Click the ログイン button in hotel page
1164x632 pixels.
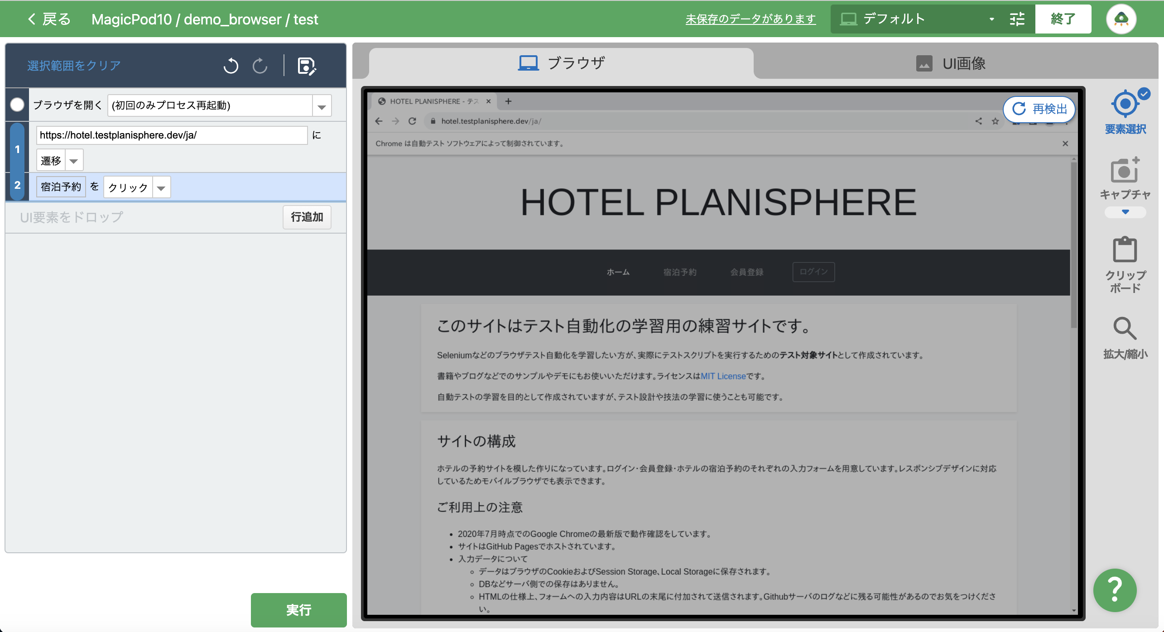coord(813,272)
